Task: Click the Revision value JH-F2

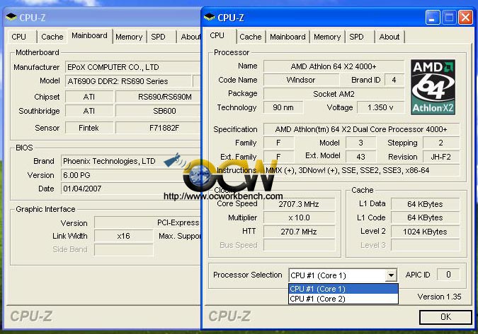Action: pos(440,157)
